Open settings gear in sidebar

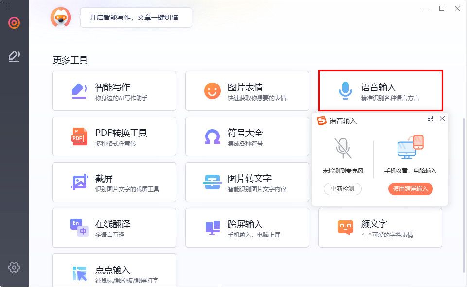pyautogui.click(x=14, y=268)
